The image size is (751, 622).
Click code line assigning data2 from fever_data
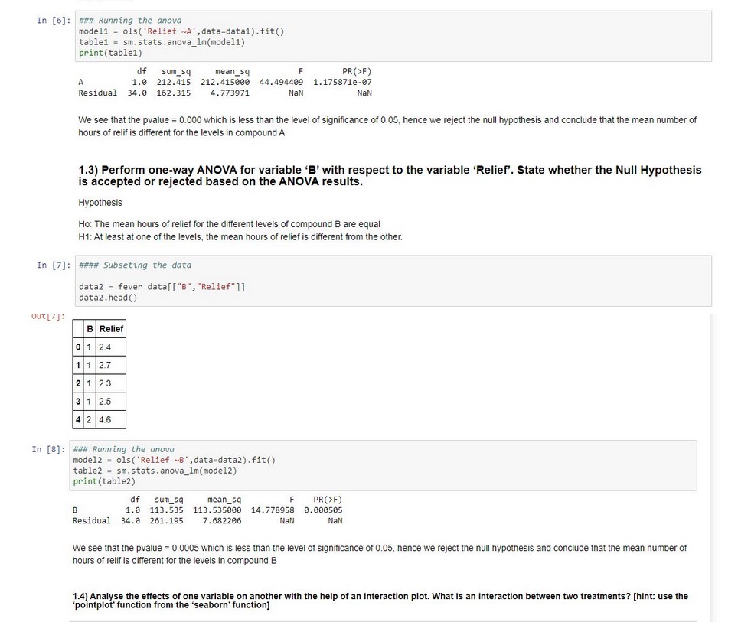click(x=162, y=287)
